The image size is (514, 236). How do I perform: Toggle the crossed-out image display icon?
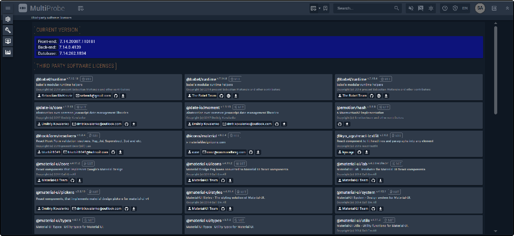tap(421, 8)
